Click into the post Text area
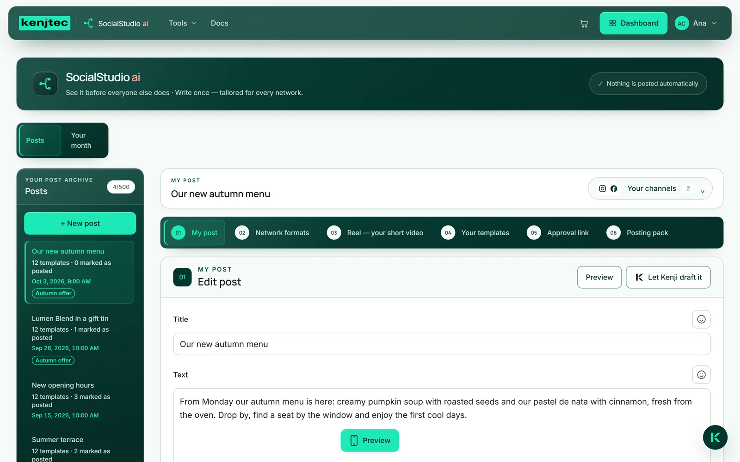Viewport: 740px width, 462px height. point(442,425)
